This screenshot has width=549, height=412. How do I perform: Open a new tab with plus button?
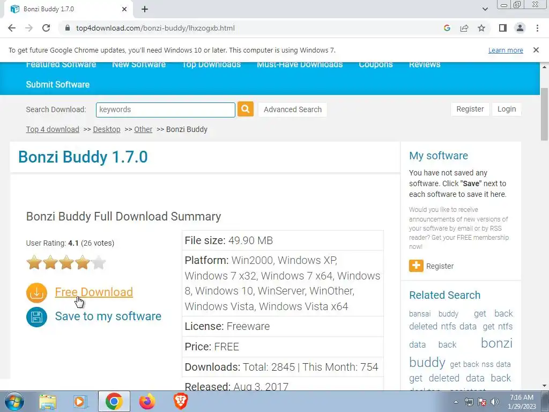click(x=145, y=9)
